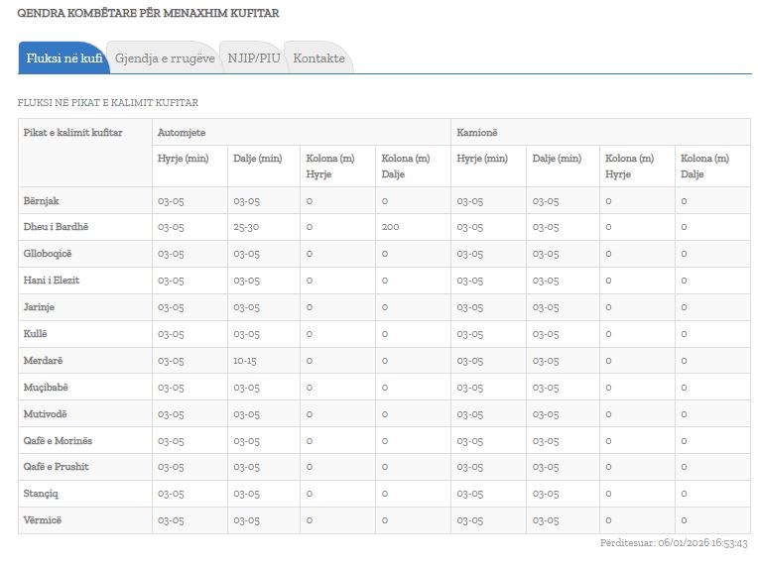758x567 pixels.
Task: Click the Bërnjak row label
Action: (x=42, y=201)
